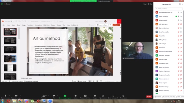The width and height of the screenshot is (184, 103).
Task: Pop out the participants panel
Action: coord(180,4)
